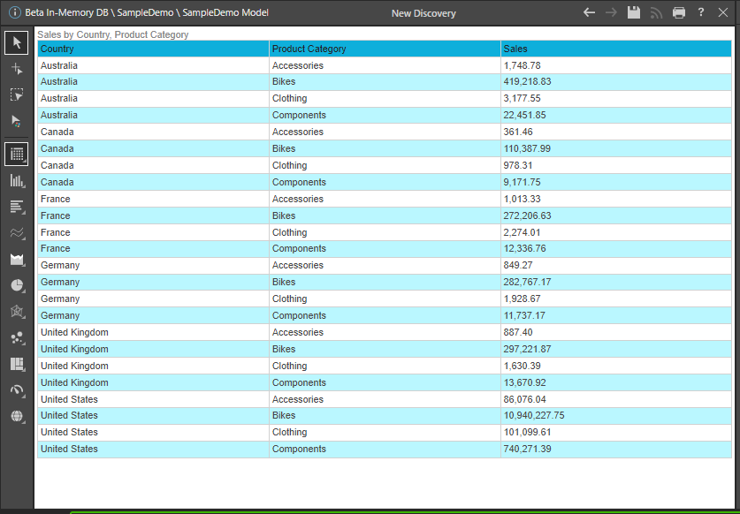The image size is (740, 514).
Task: Choose the treemap visualization
Action: coord(16,364)
